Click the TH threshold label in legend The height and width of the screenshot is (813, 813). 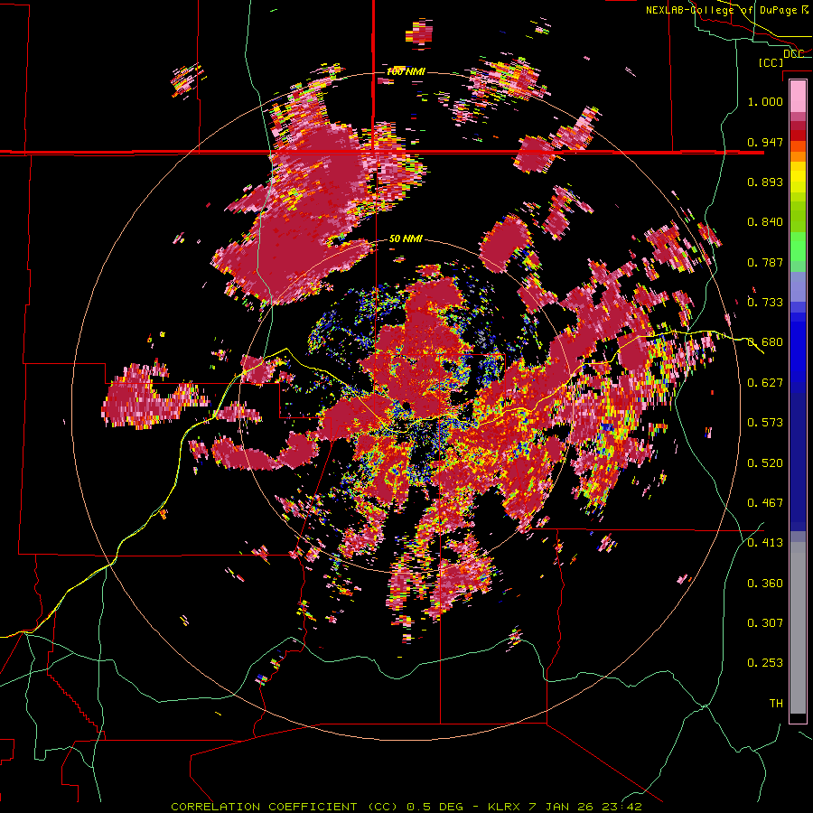pyautogui.click(x=776, y=704)
